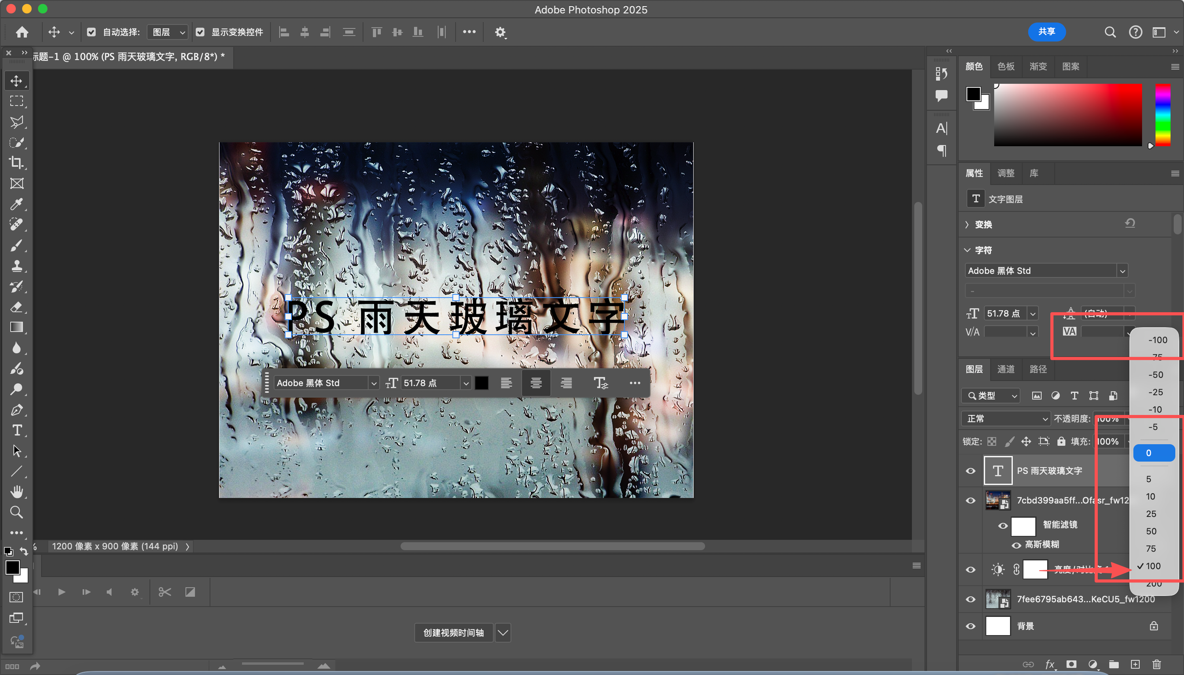This screenshot has width=1184, height=675.
Task: Click center text alignment in floating bar
Action: tap(536, 383)
